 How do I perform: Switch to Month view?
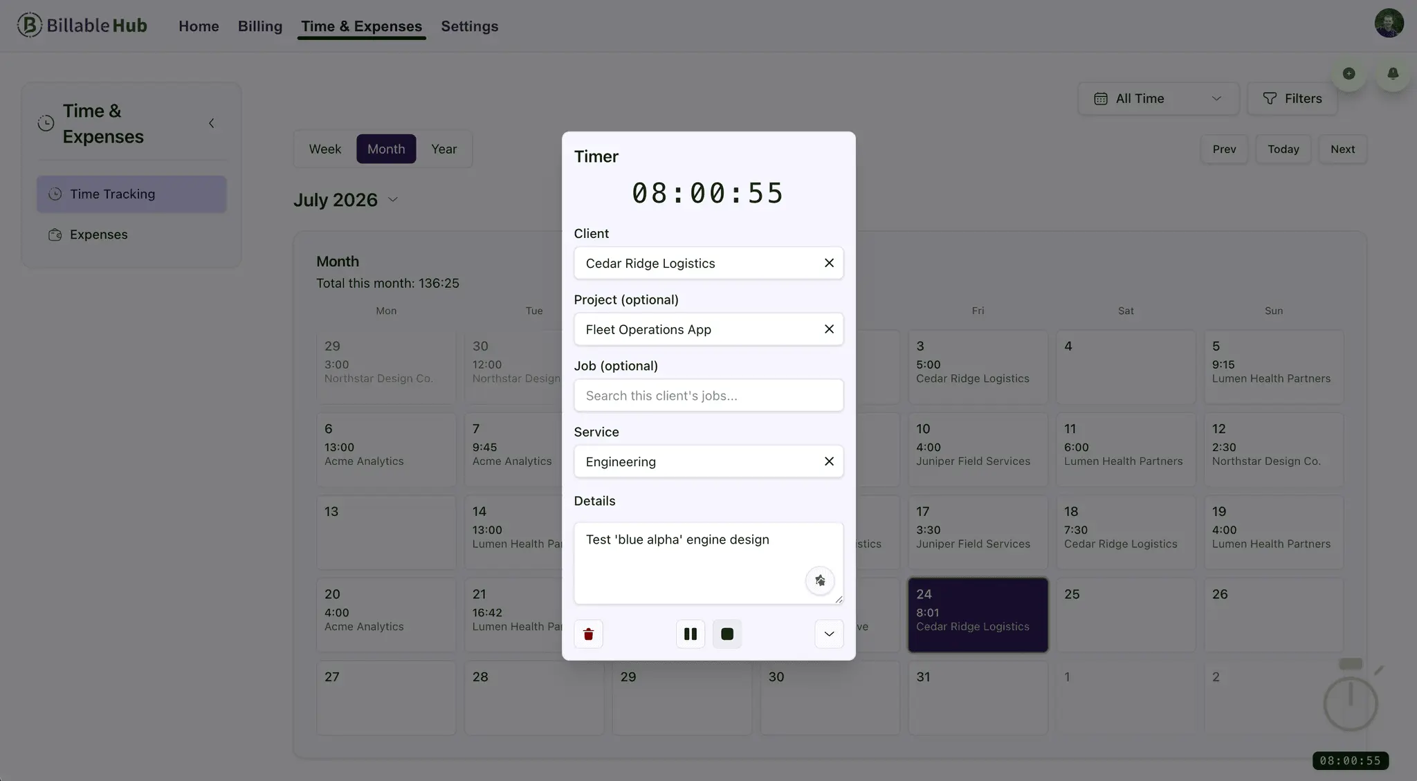click(386, 149)
